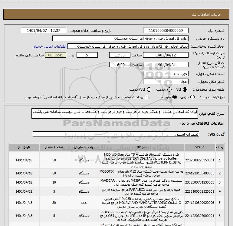This screenshot has width=233, height=226.
Task: Click the price validity date 1401/04/31
Action: pos(166,65)
